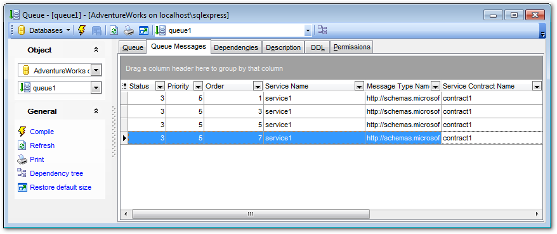Switch to the DDL tab
The image size is (557, 234).
(318, 47)
